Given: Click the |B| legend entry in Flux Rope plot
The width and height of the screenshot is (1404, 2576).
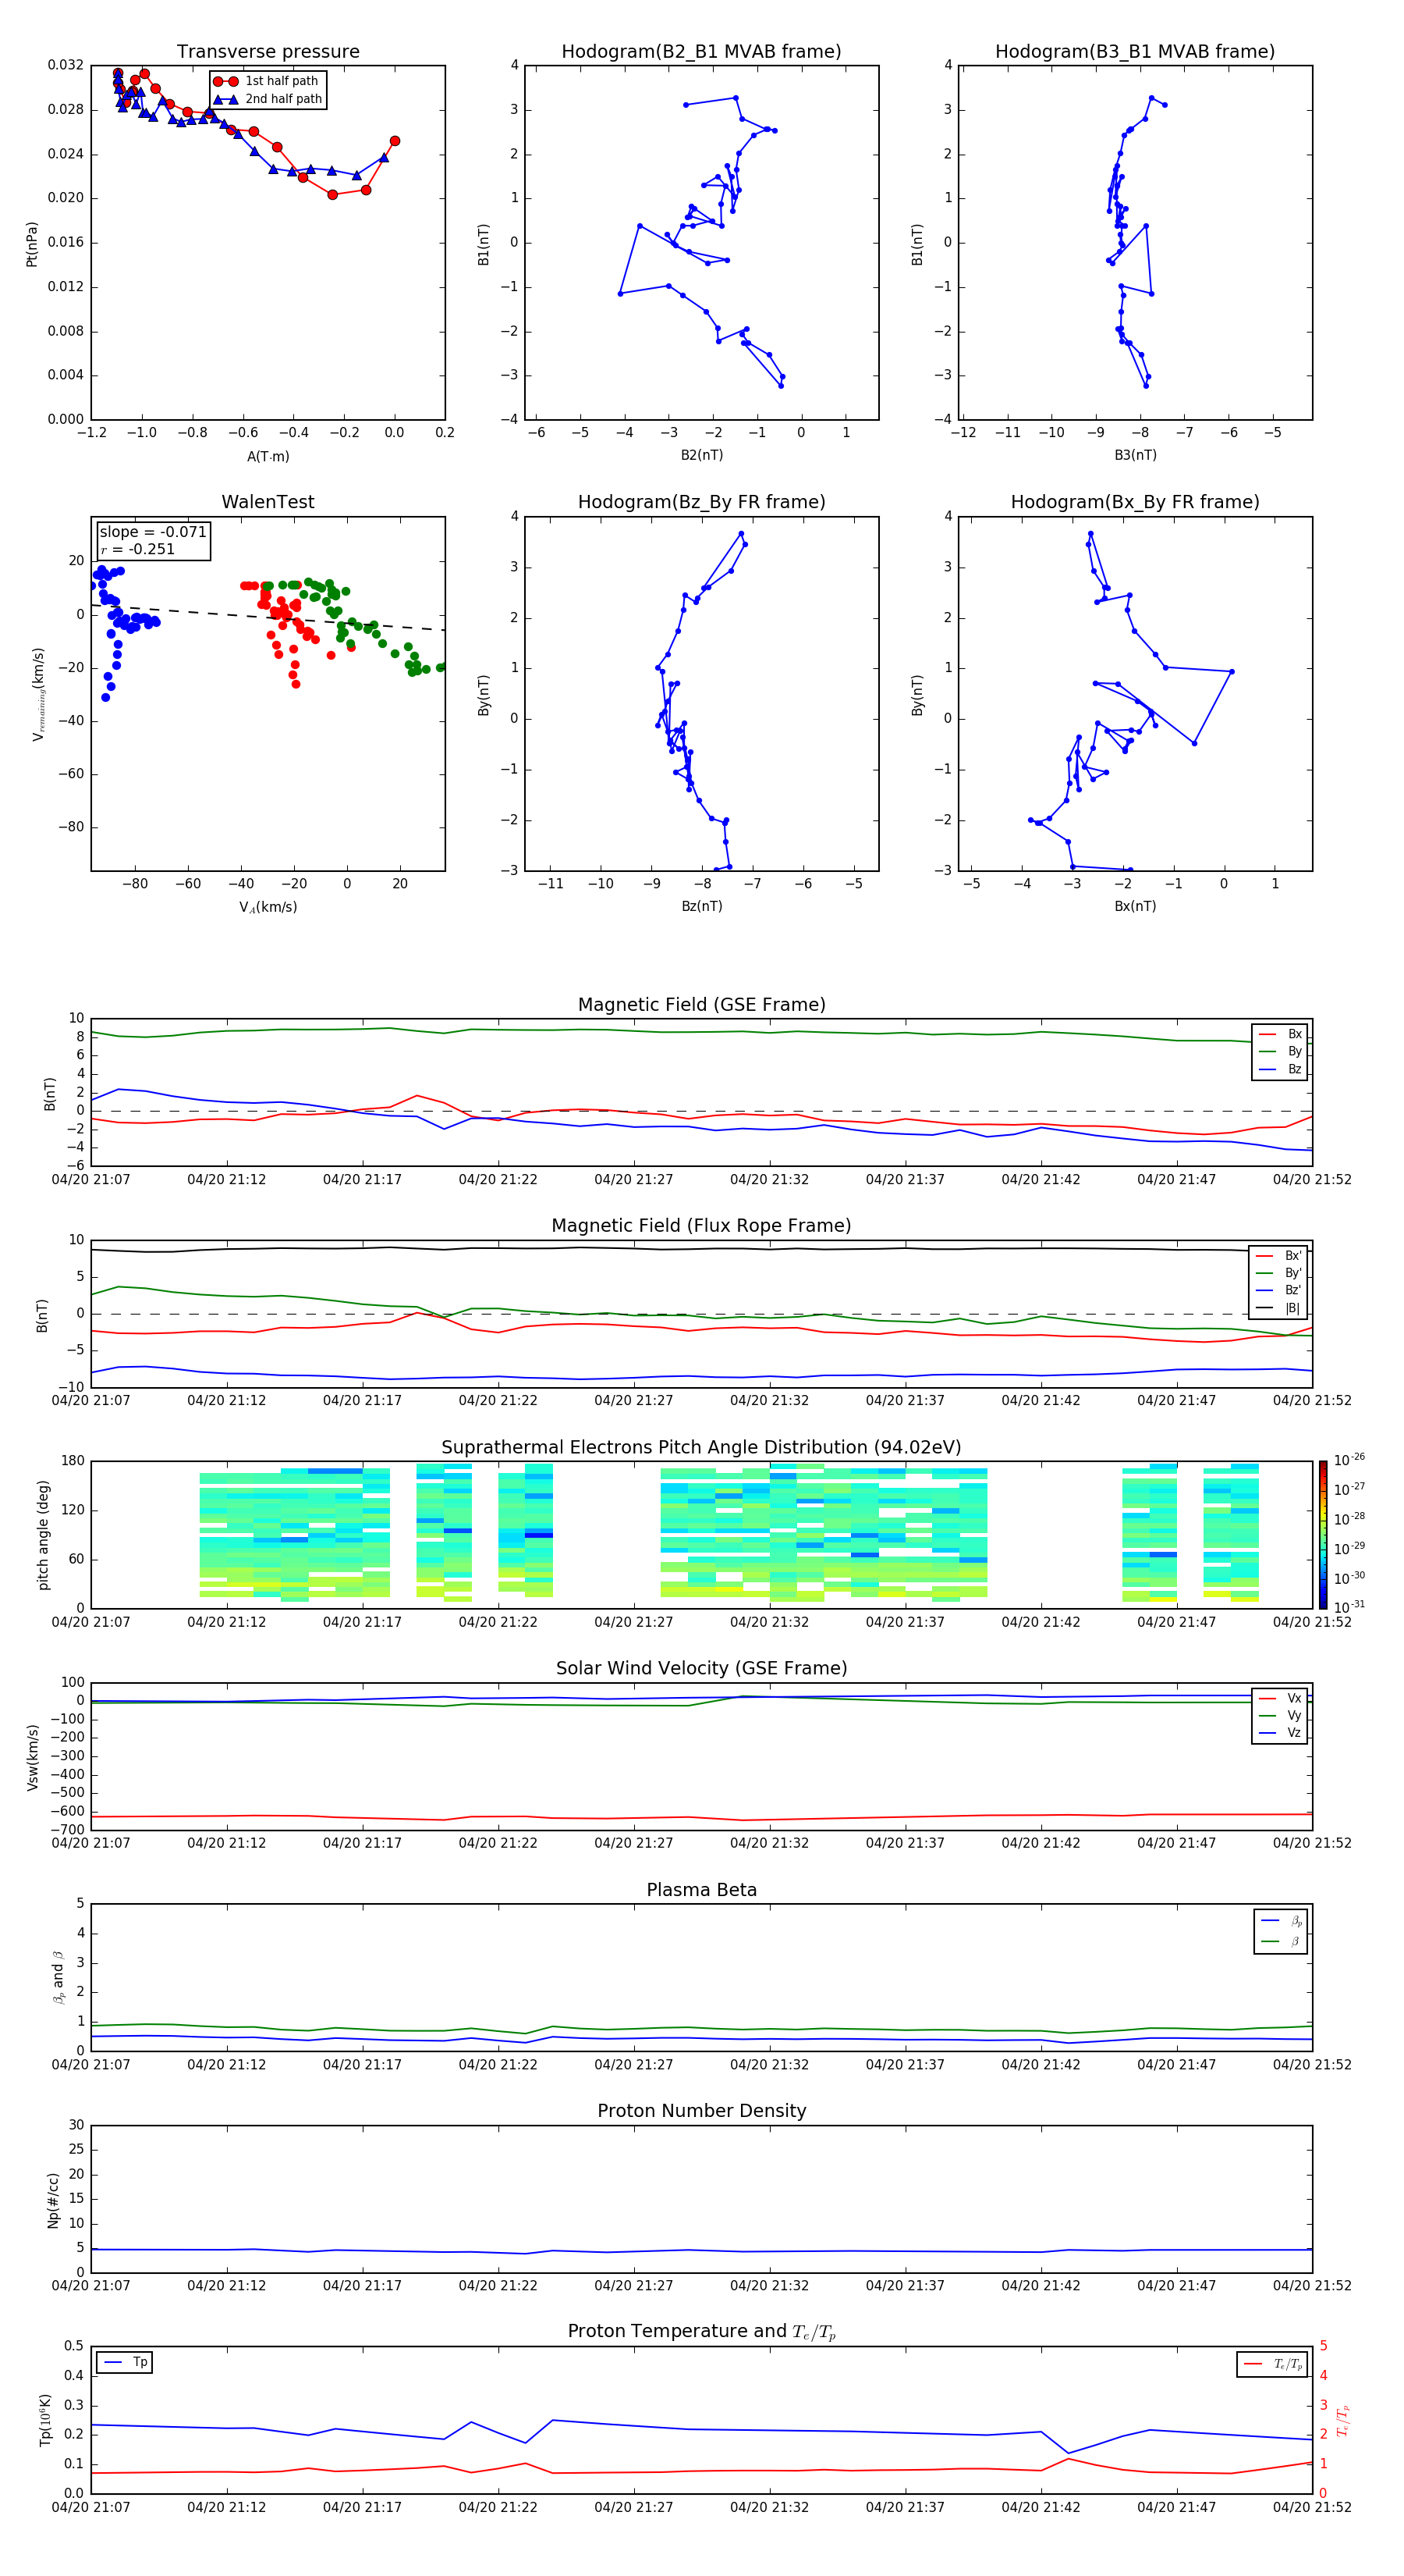Looking at the screenshot, I should pyautogui.click(x=1278, y=1309).
